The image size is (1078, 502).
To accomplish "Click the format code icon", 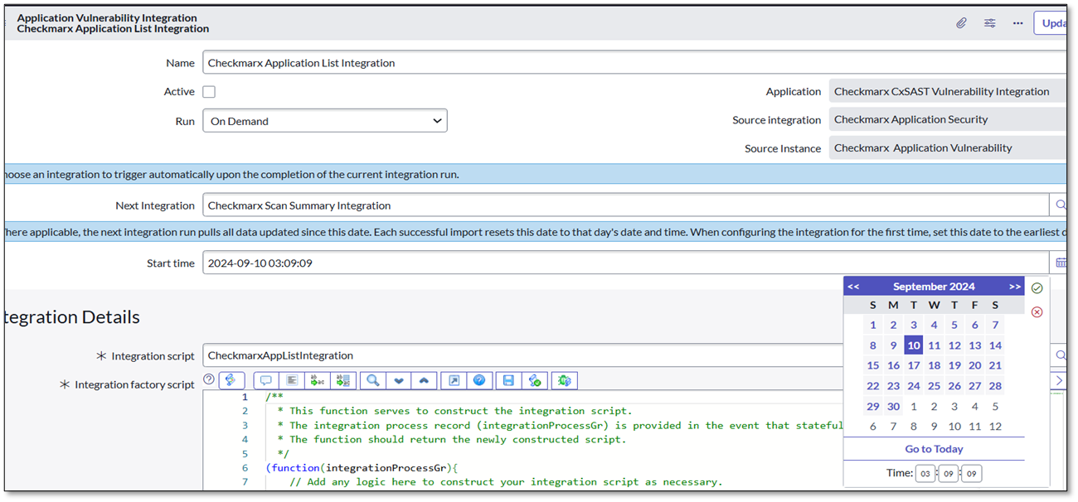I will [x=292, y=380].
